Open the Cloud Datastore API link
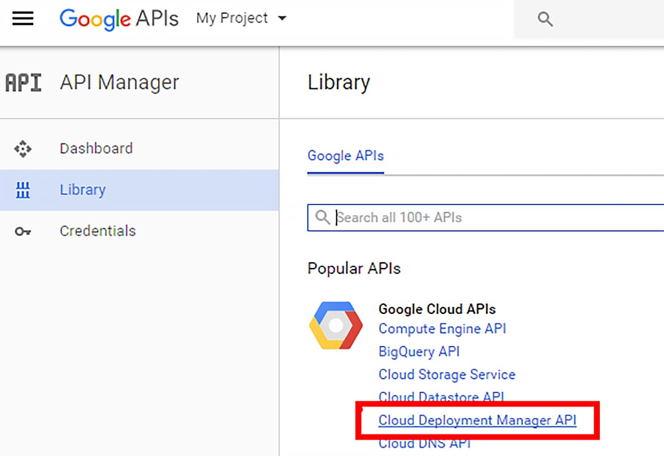Screen dimensions: 664x456 click(441, 397)
